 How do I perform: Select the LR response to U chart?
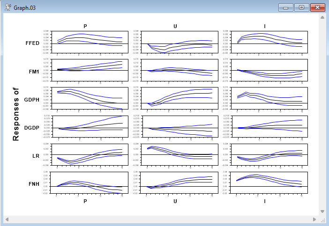(x=176, y=155)
